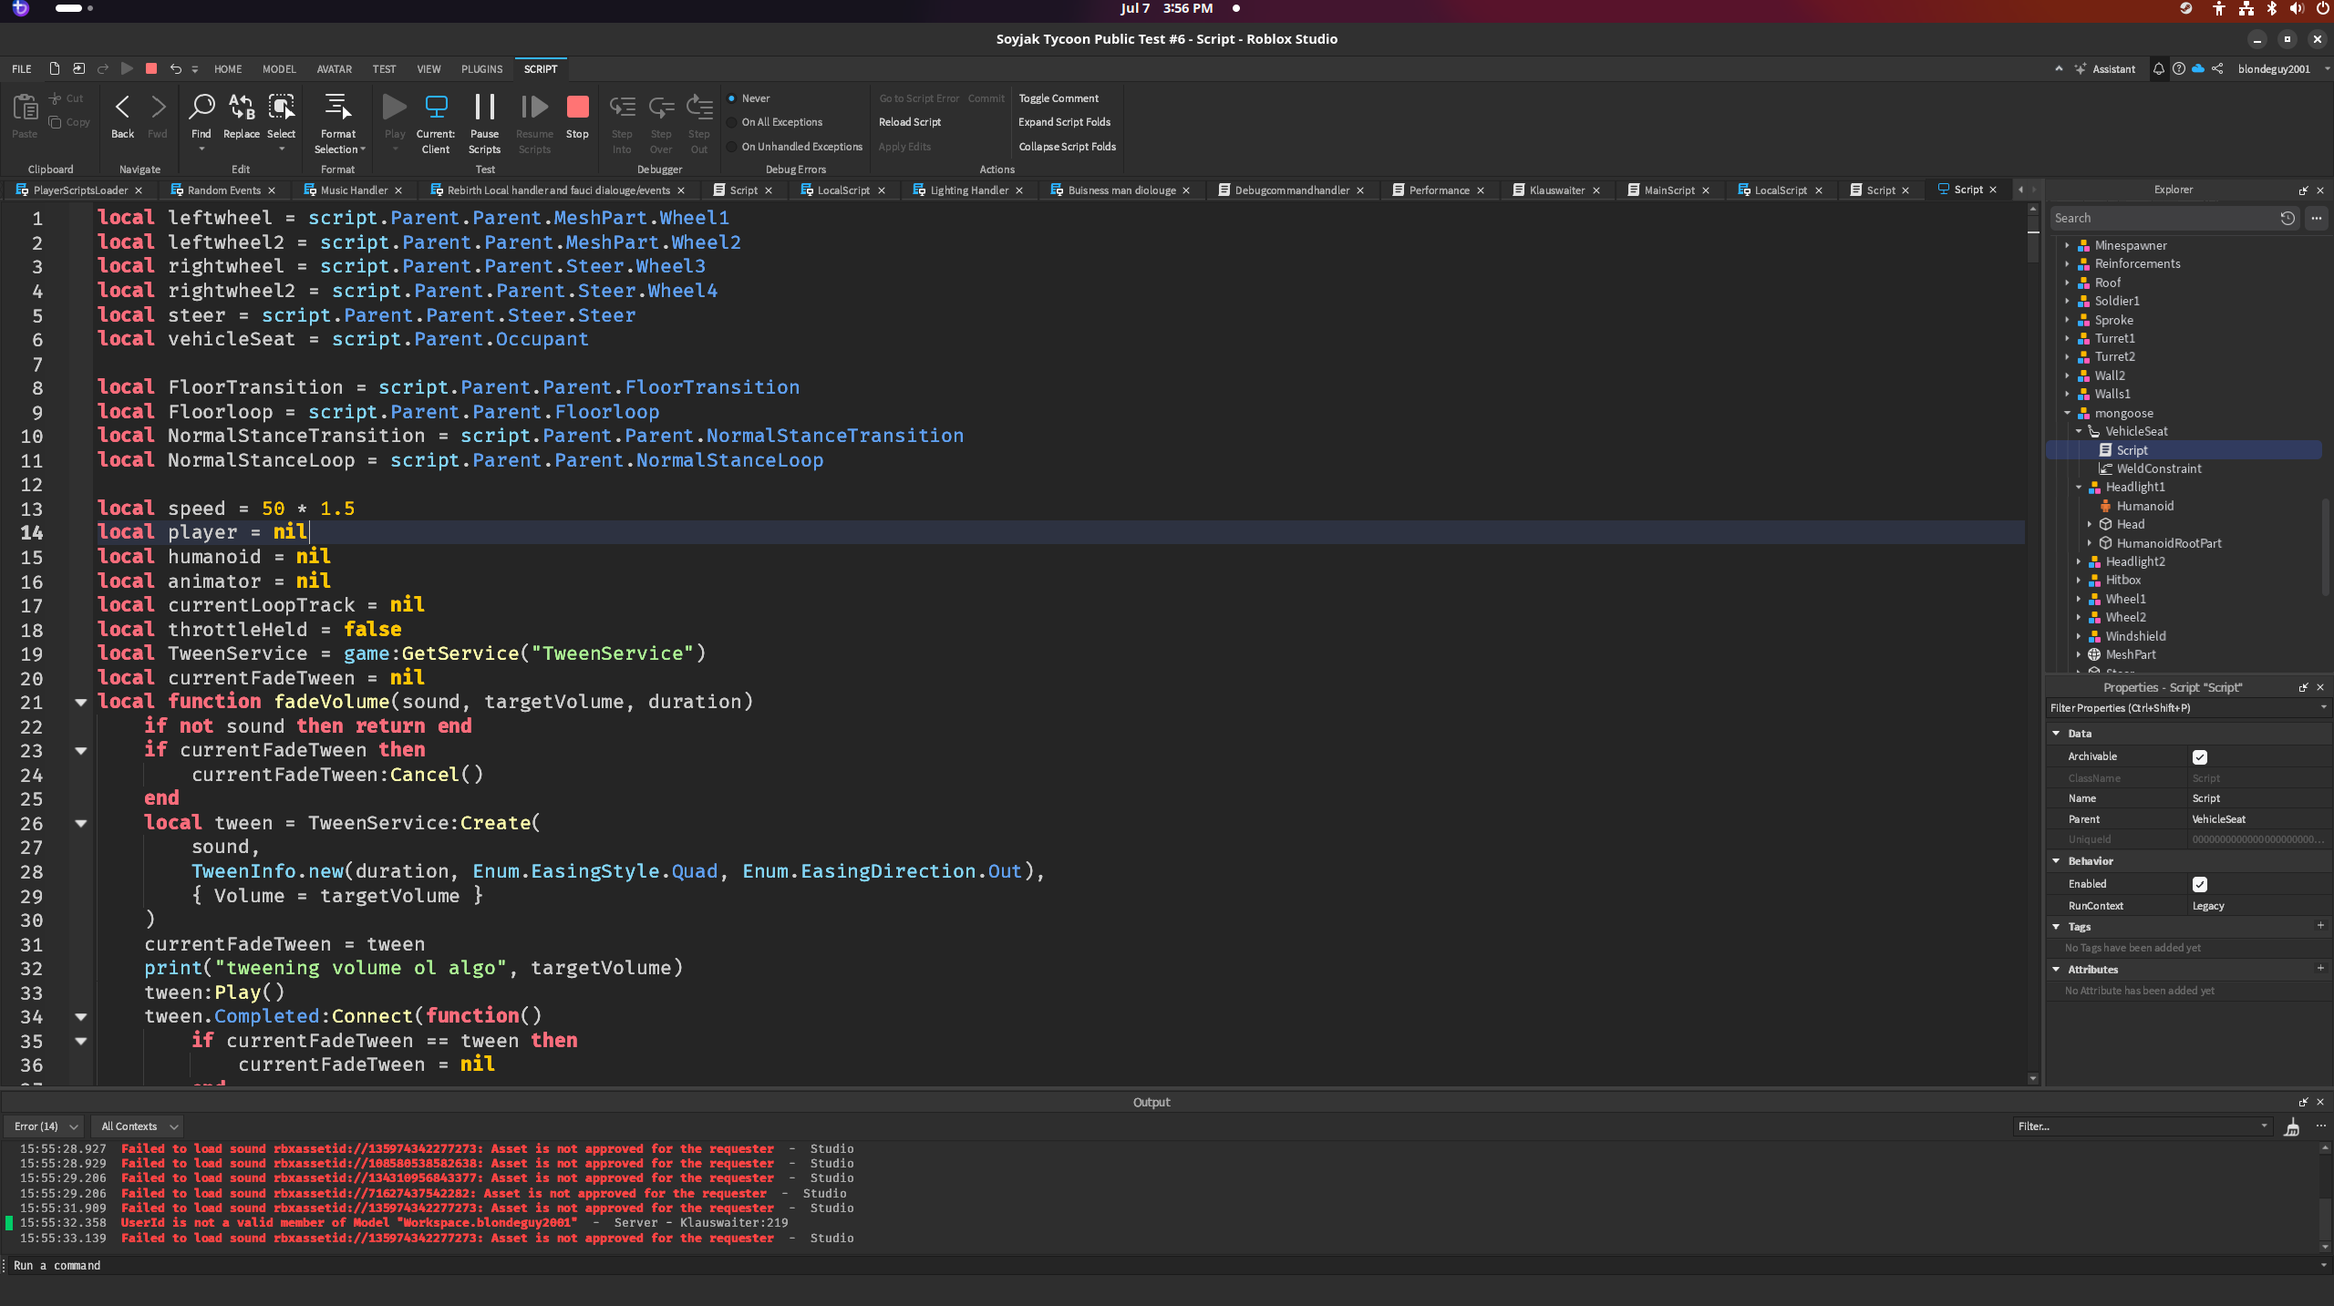Open notifications bell icon
Image resolution: width=2334 pixels, height=1306 pixels.
tap(2158, 68)
